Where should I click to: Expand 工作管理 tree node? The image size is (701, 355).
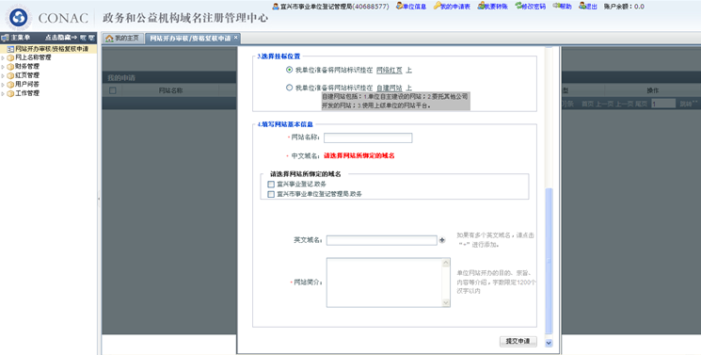(x=3, y=93)
